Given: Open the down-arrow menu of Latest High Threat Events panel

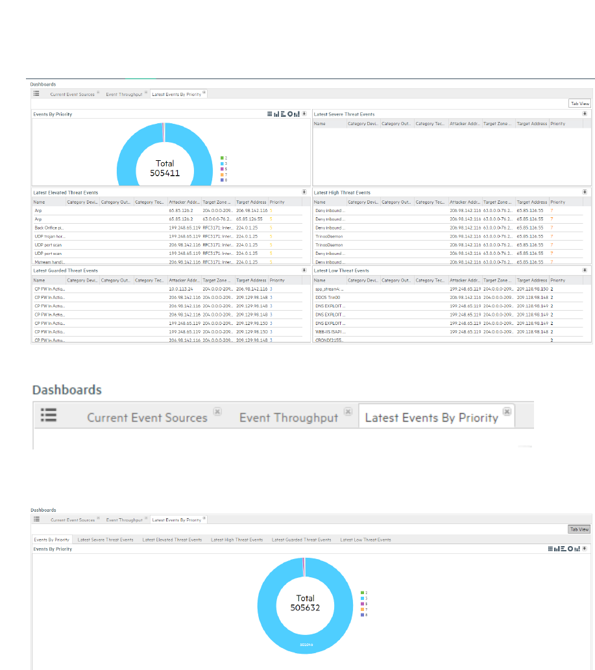Looking at the screenshot, I should click(585, 192).
